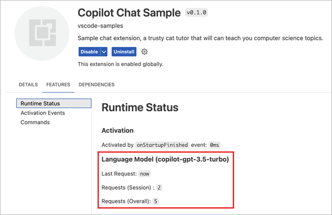Uninstall the Copilot Chat Sample extension
This screenshot has height=215, width=332.
coord(124,52)
